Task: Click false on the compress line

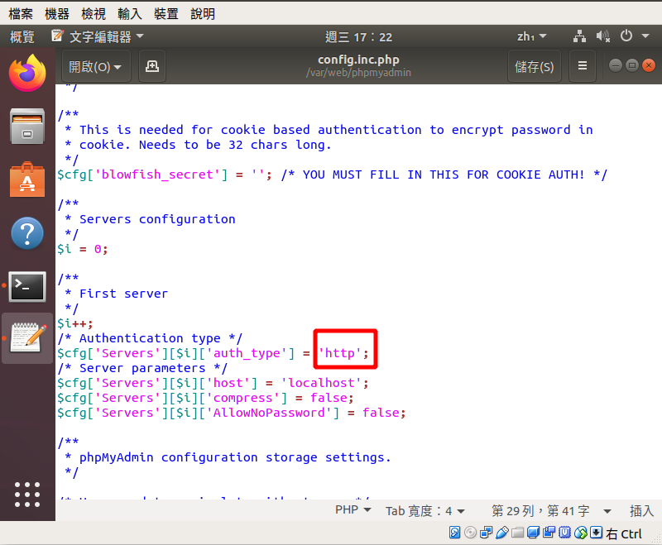Action: tap(329, 397)
